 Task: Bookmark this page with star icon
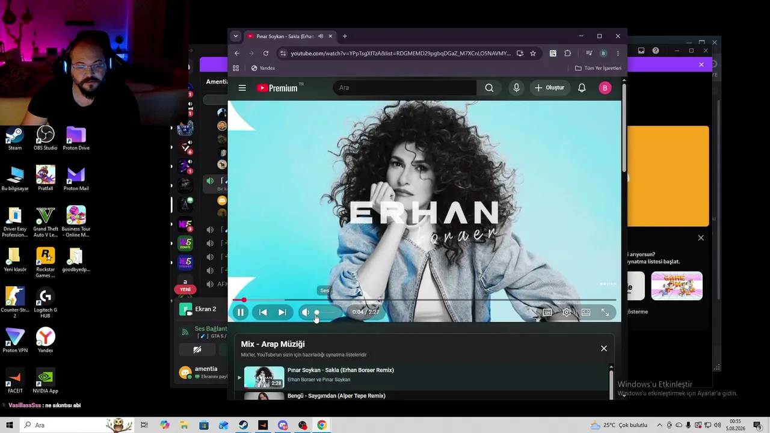pyautogui.click(x=533, y=53)
